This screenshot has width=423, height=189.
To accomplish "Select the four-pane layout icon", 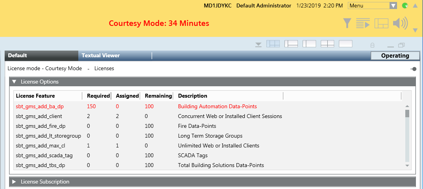I will pos(273,44).
